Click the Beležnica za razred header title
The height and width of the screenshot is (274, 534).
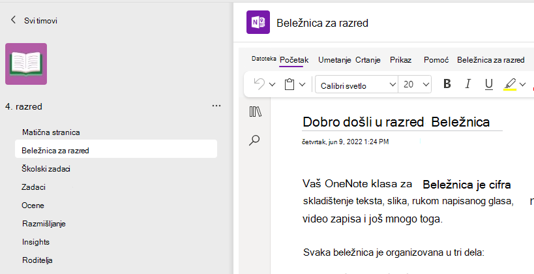click(x=322, y=23)
